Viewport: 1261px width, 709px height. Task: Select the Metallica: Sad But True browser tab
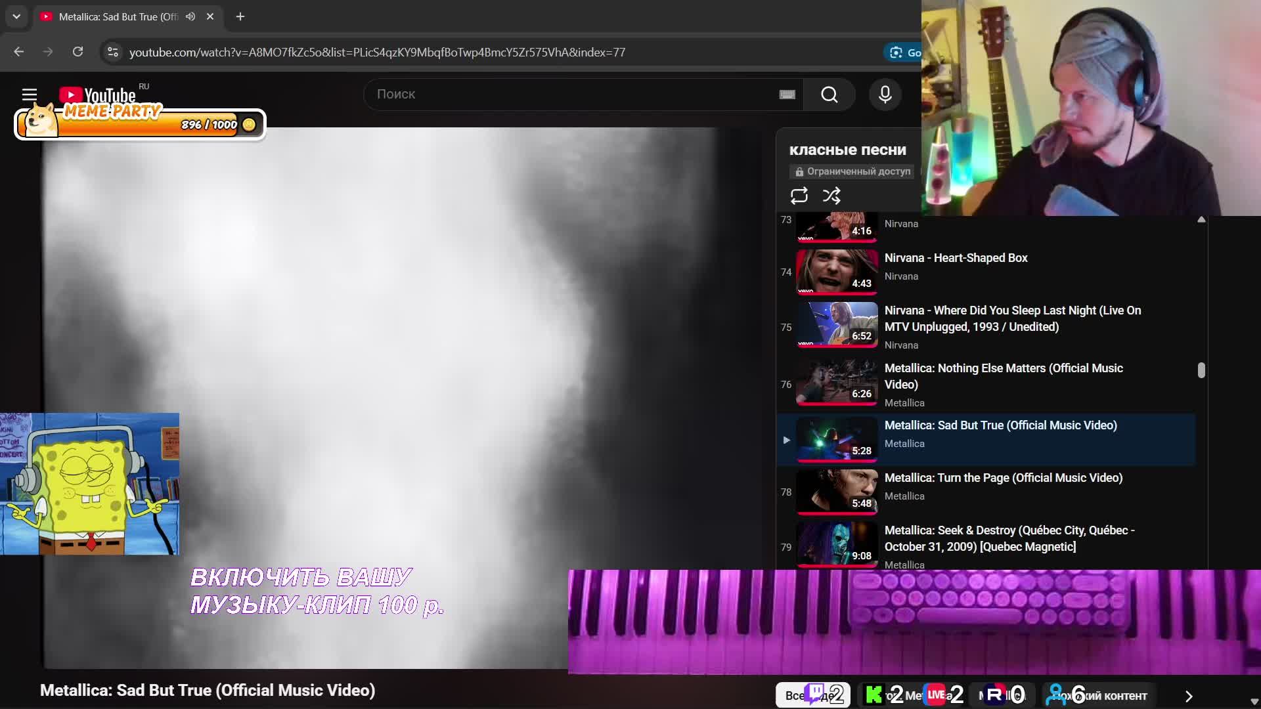tap(118, 16)
